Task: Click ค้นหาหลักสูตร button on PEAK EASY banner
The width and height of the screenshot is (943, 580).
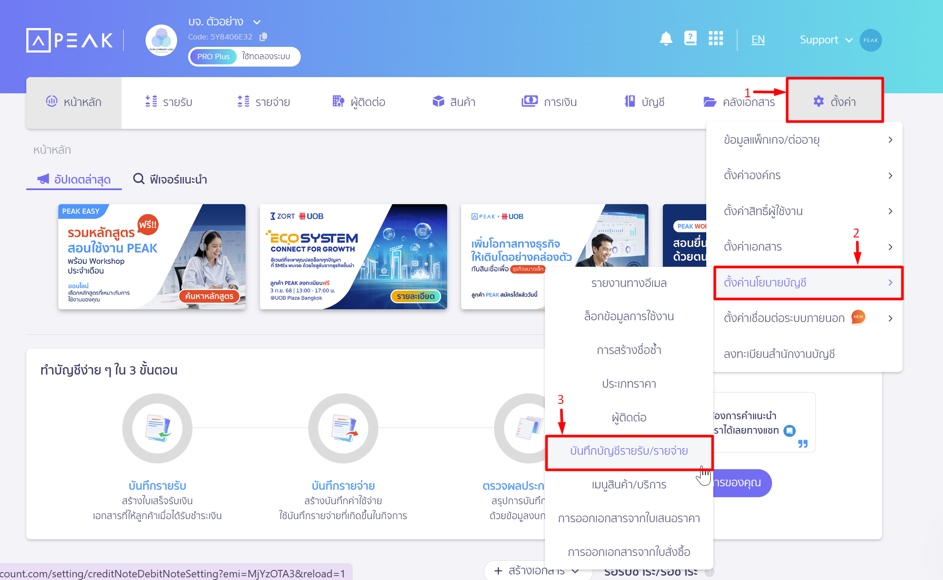Action: click(209, 296)
